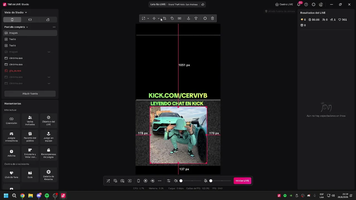Open the help question mark
Image resolution: width=356 pixels, height=200 pixels.
click(306, 4)
